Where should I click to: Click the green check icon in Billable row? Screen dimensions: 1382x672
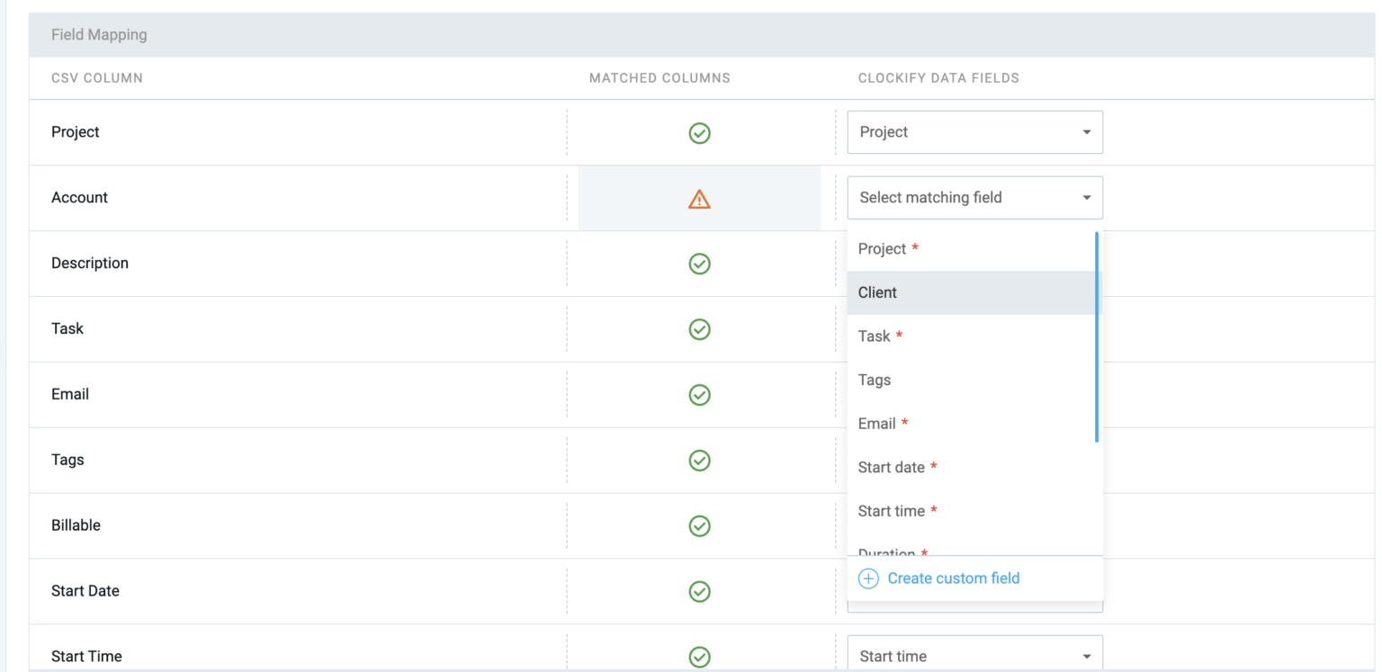(699, 526)
